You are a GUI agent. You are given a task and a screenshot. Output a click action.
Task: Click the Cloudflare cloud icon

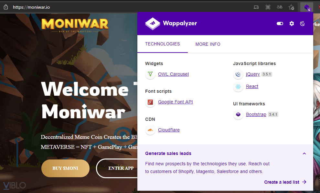150,130
